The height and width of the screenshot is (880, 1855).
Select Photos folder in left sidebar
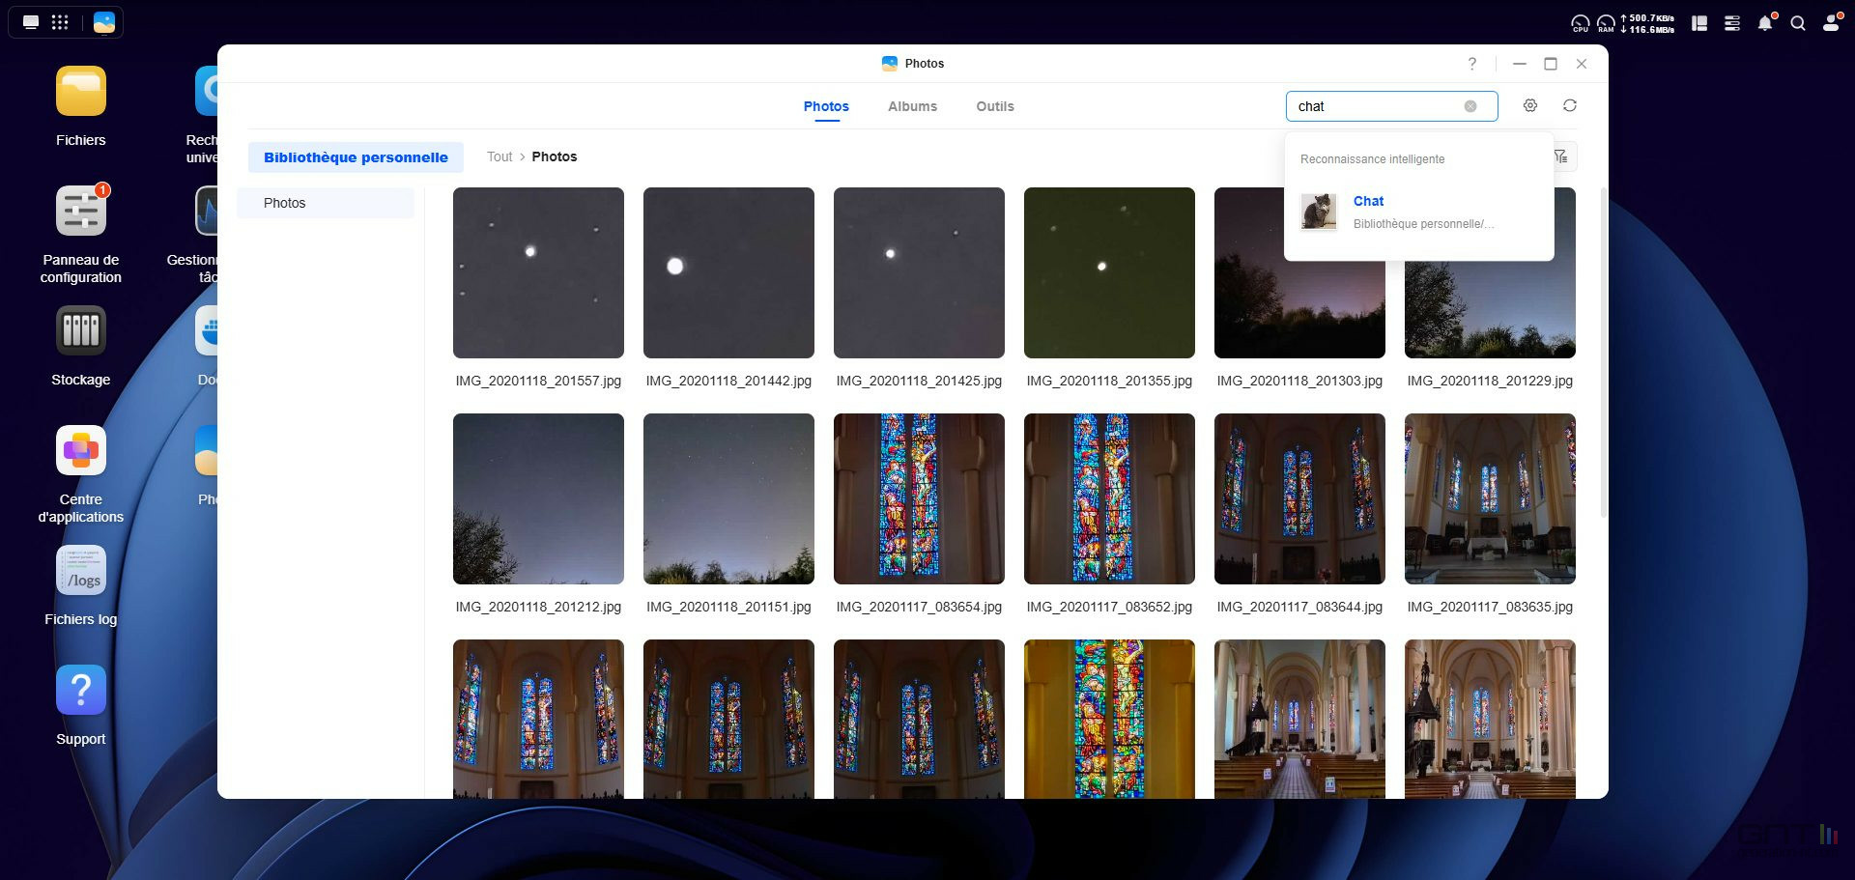click(285, 203)
